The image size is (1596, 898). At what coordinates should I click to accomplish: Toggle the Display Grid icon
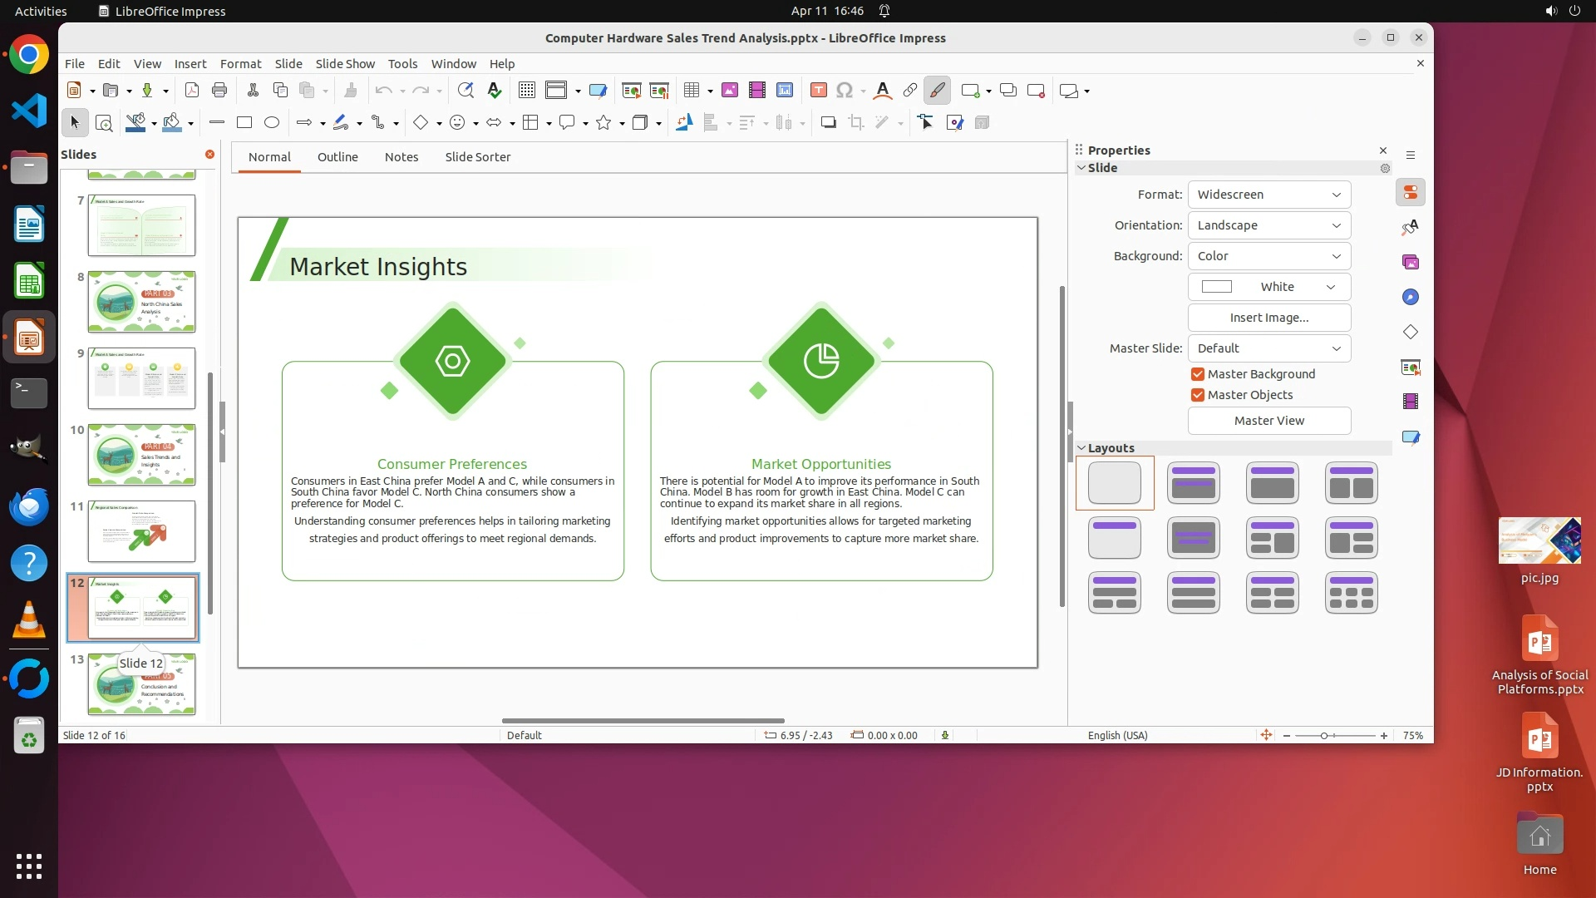tap(526, 91)
